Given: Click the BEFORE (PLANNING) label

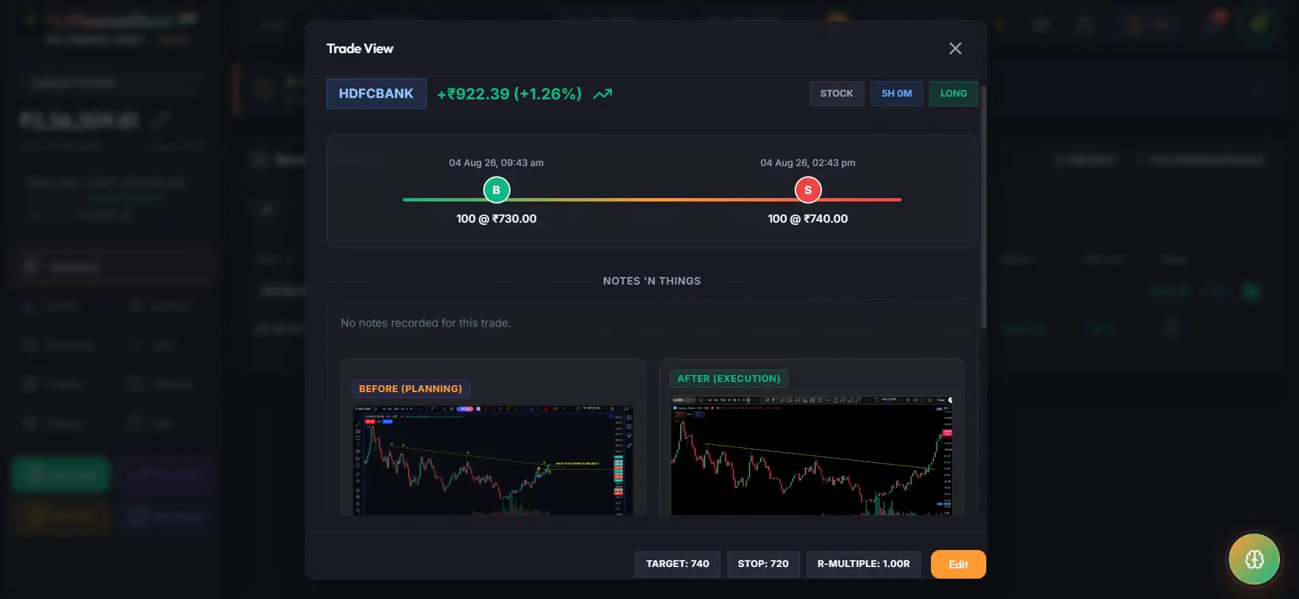Looking at the screenshot, I should click(410, 389).
